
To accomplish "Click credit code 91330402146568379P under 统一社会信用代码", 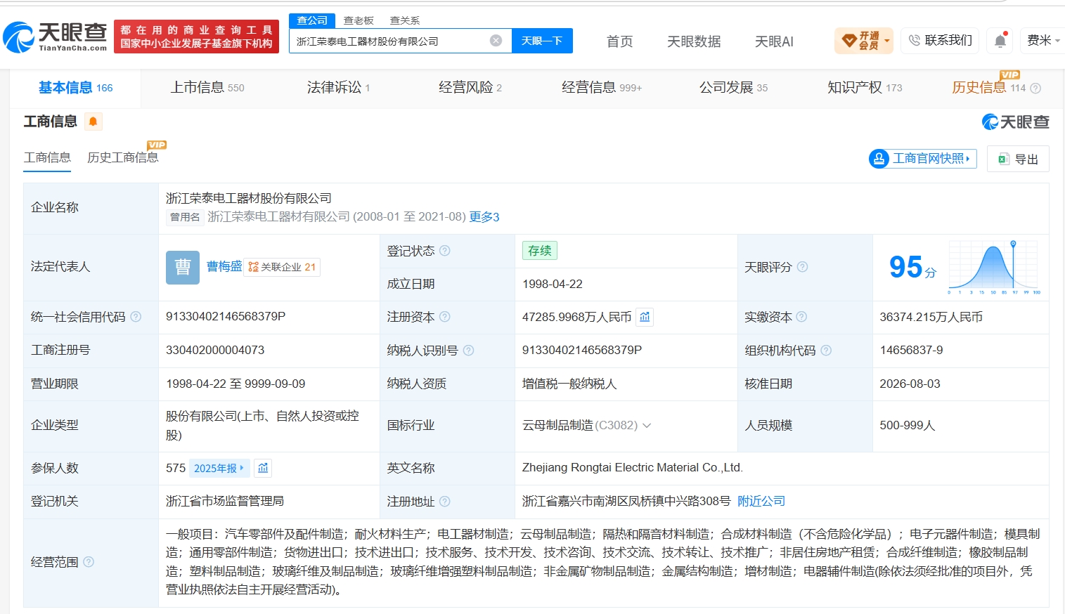I will [226, 316].
